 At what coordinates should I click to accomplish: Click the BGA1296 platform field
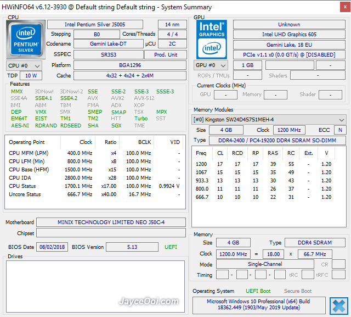click(130, 65)
